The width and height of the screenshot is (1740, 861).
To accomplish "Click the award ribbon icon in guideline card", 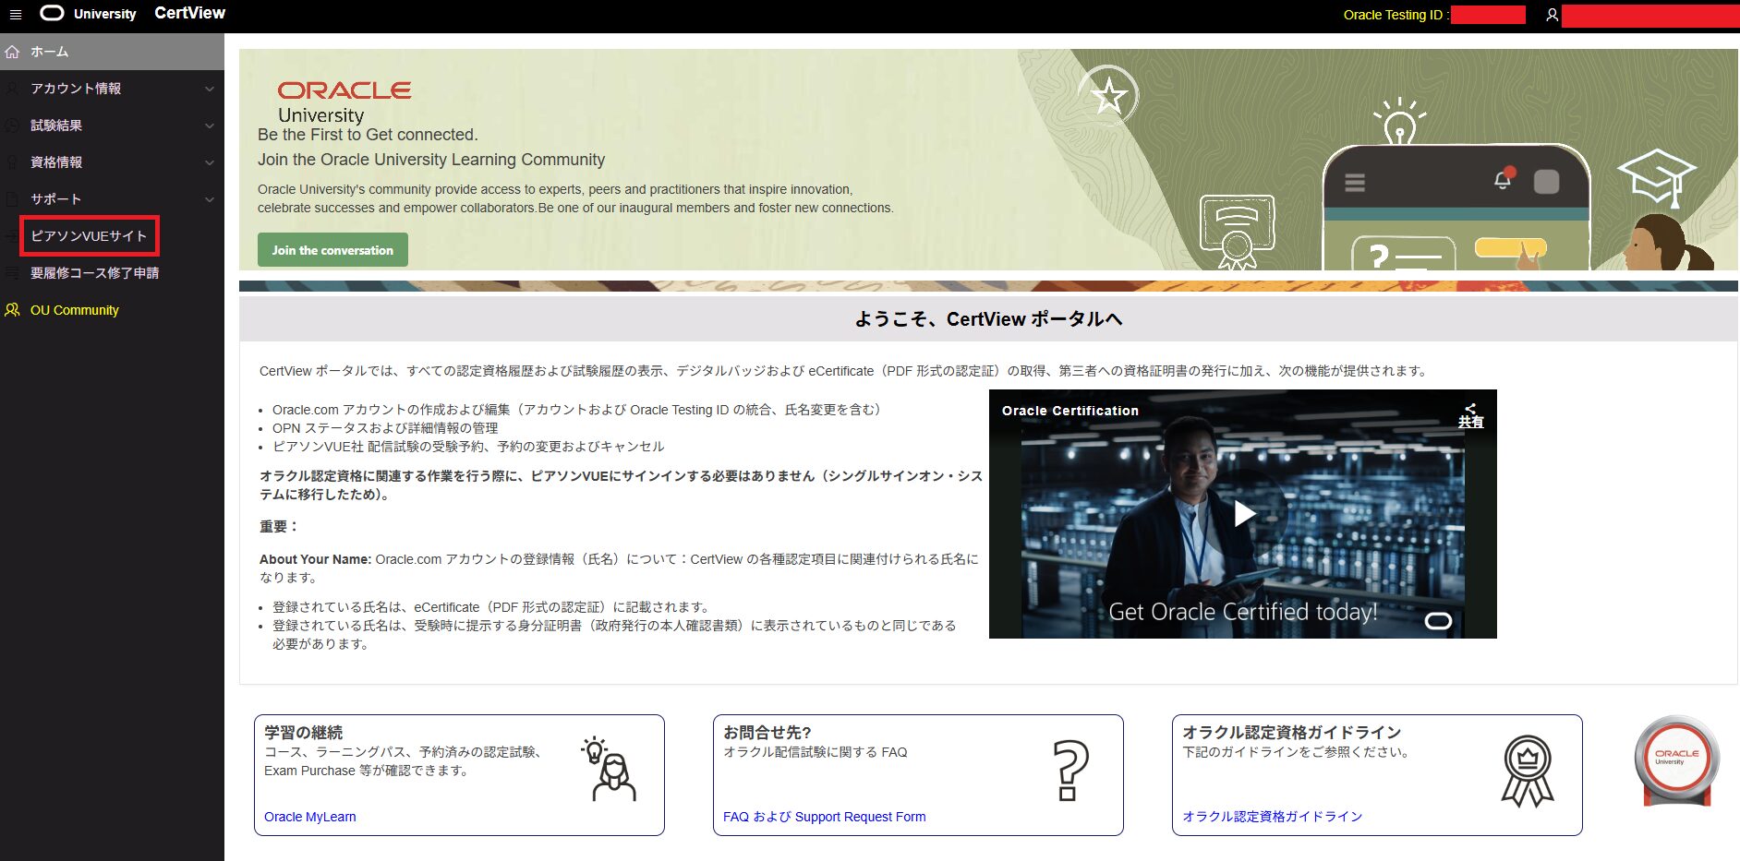I will (1527, 771).
